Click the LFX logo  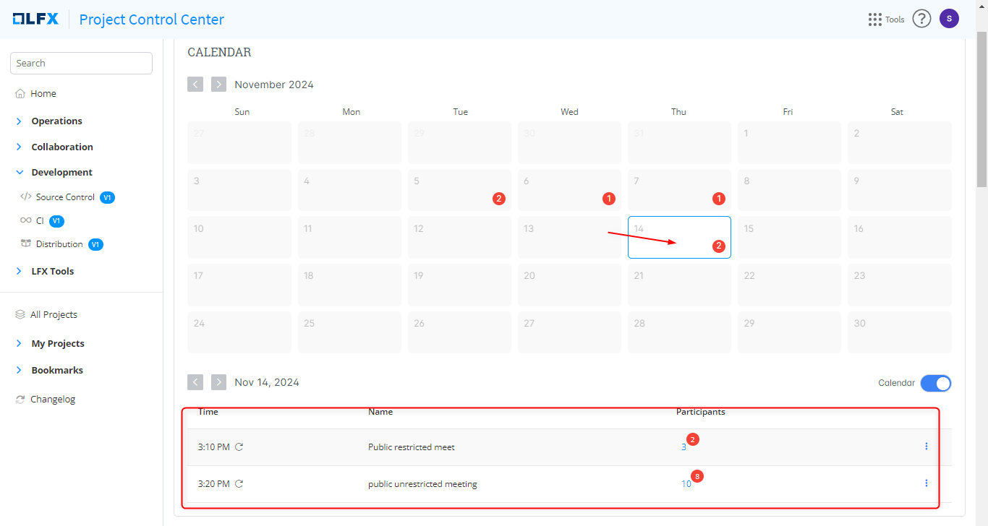(35, 20)
